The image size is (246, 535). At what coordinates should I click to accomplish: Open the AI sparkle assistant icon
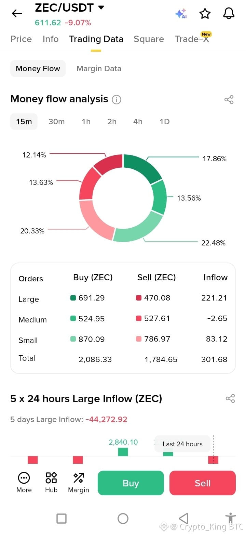tap(181, 13)
